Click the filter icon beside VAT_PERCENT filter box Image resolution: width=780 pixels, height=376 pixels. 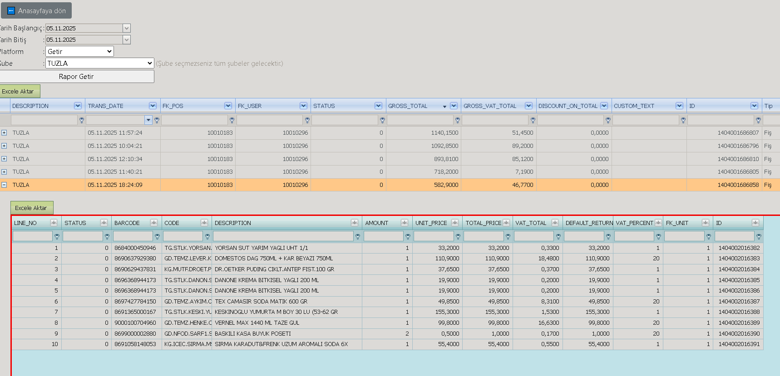click(x=658, y=236)
